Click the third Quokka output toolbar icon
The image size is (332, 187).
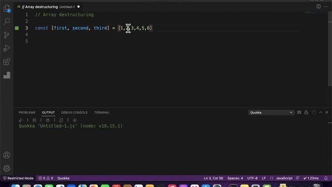[x=48, y=120]
